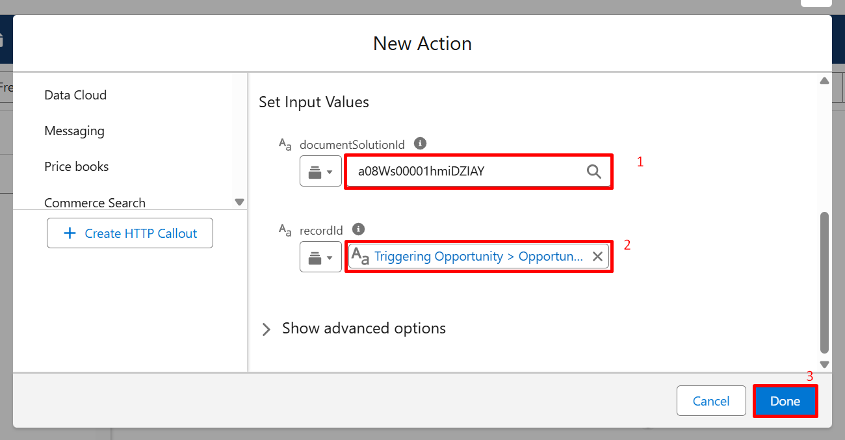Click the info icon beside recordId
The image size is (845, 440).
click(x=358, y=229)
